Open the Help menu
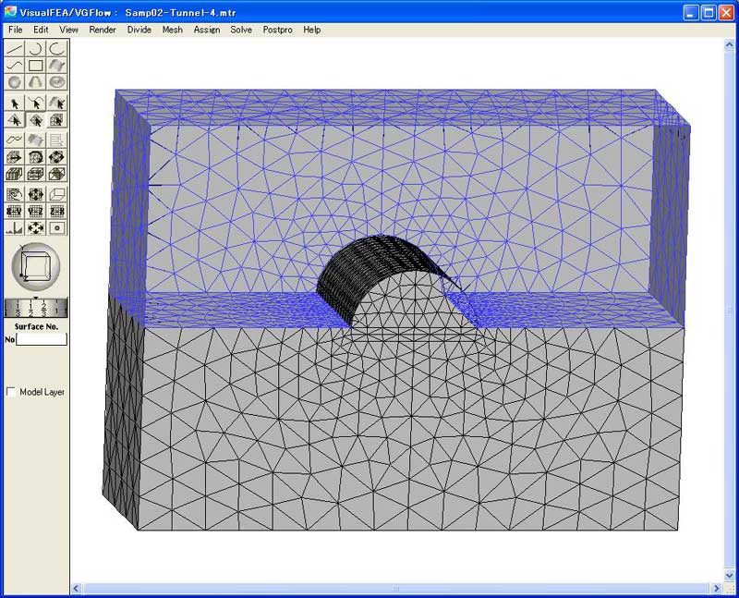 point(312,30)
